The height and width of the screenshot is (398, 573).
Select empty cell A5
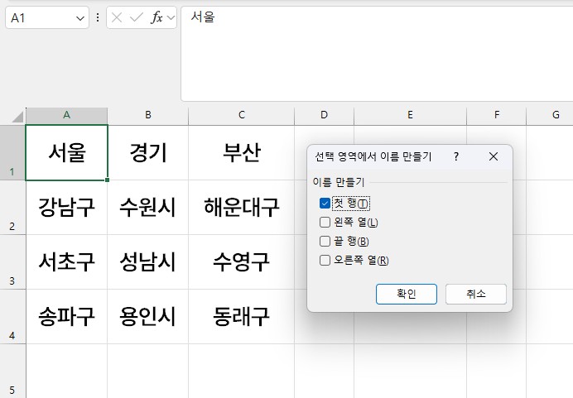coord(66,371)
